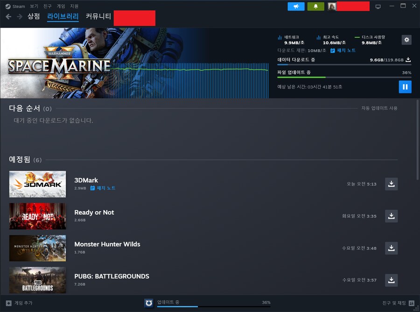
Task: Click the 최고 속도 10.6MB/초 statistic
Action: pos(331,40)
